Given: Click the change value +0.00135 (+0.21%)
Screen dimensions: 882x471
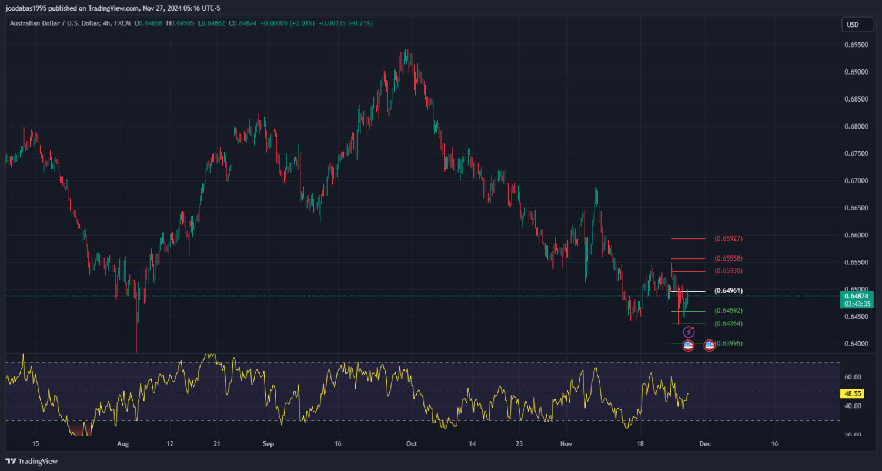Looking at the screenshot, I should (x=346, y=23).
